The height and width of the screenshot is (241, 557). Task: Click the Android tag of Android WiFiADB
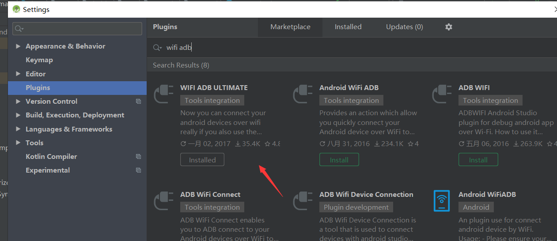click(476, 207)
